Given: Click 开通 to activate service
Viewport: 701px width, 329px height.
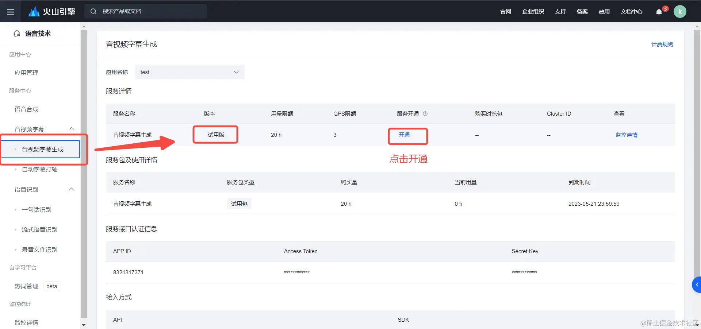Looking at the screenshot, I should pyautogui.click(x=404, y=135).
